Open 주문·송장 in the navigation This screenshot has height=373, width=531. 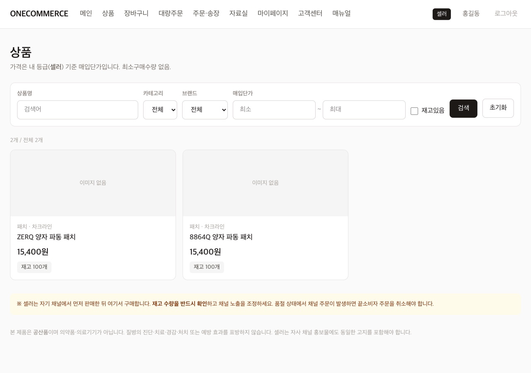[x=206, y=13]
